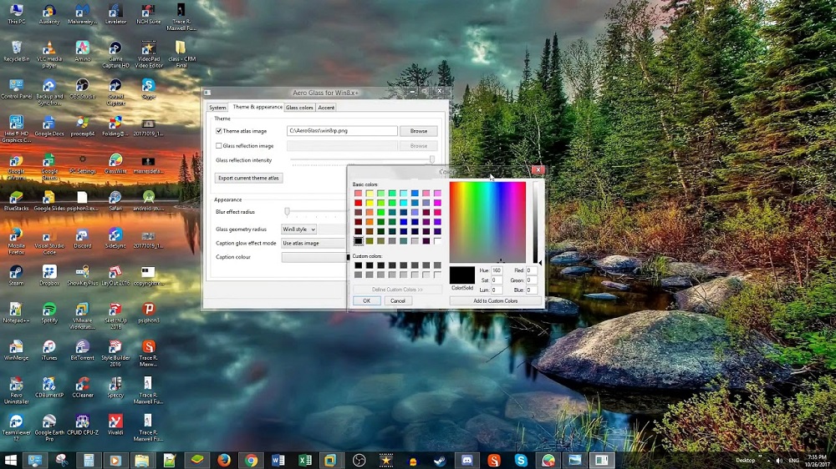The height and width of the screenshot is (469, 836).
Task: Select the OBS Studio desktop icon
Action: (82, 88)
